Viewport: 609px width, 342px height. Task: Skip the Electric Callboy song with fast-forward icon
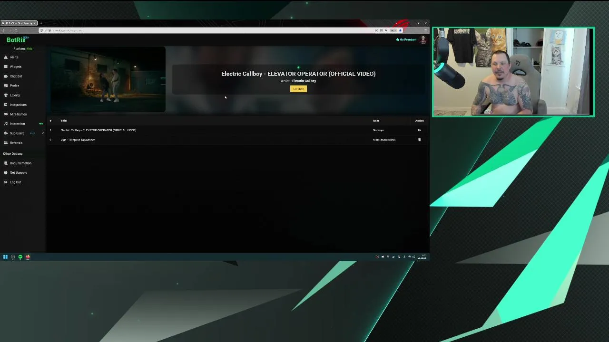[x=419, y=130]
